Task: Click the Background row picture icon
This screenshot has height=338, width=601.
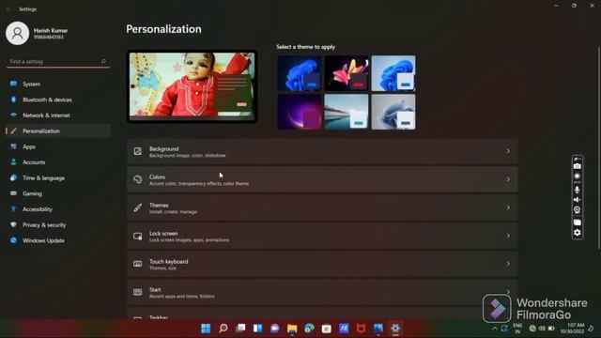Action: coord(138,151)
